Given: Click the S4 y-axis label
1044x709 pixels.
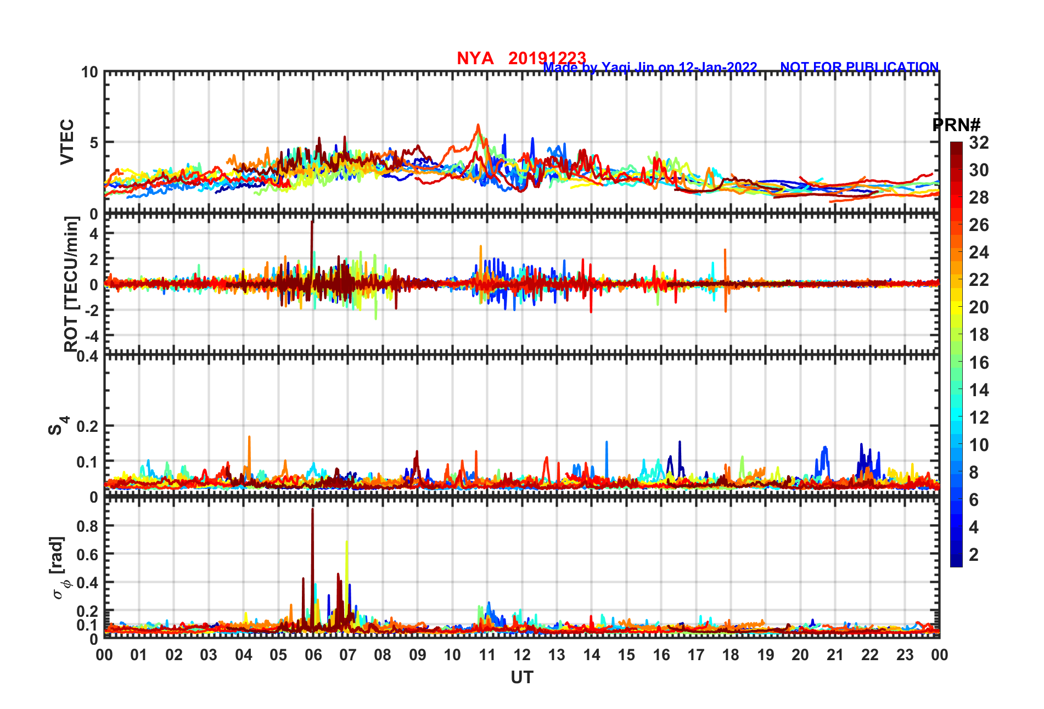Looking at the screenshot, I should tap(58, 426).
